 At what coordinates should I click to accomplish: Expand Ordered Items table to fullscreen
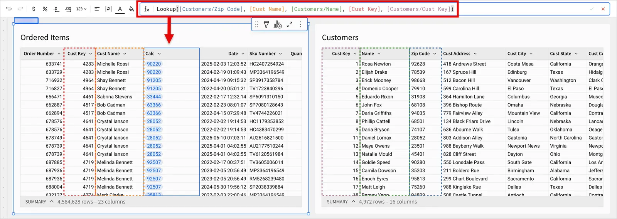pyautogui.click(x=289, y=25)
